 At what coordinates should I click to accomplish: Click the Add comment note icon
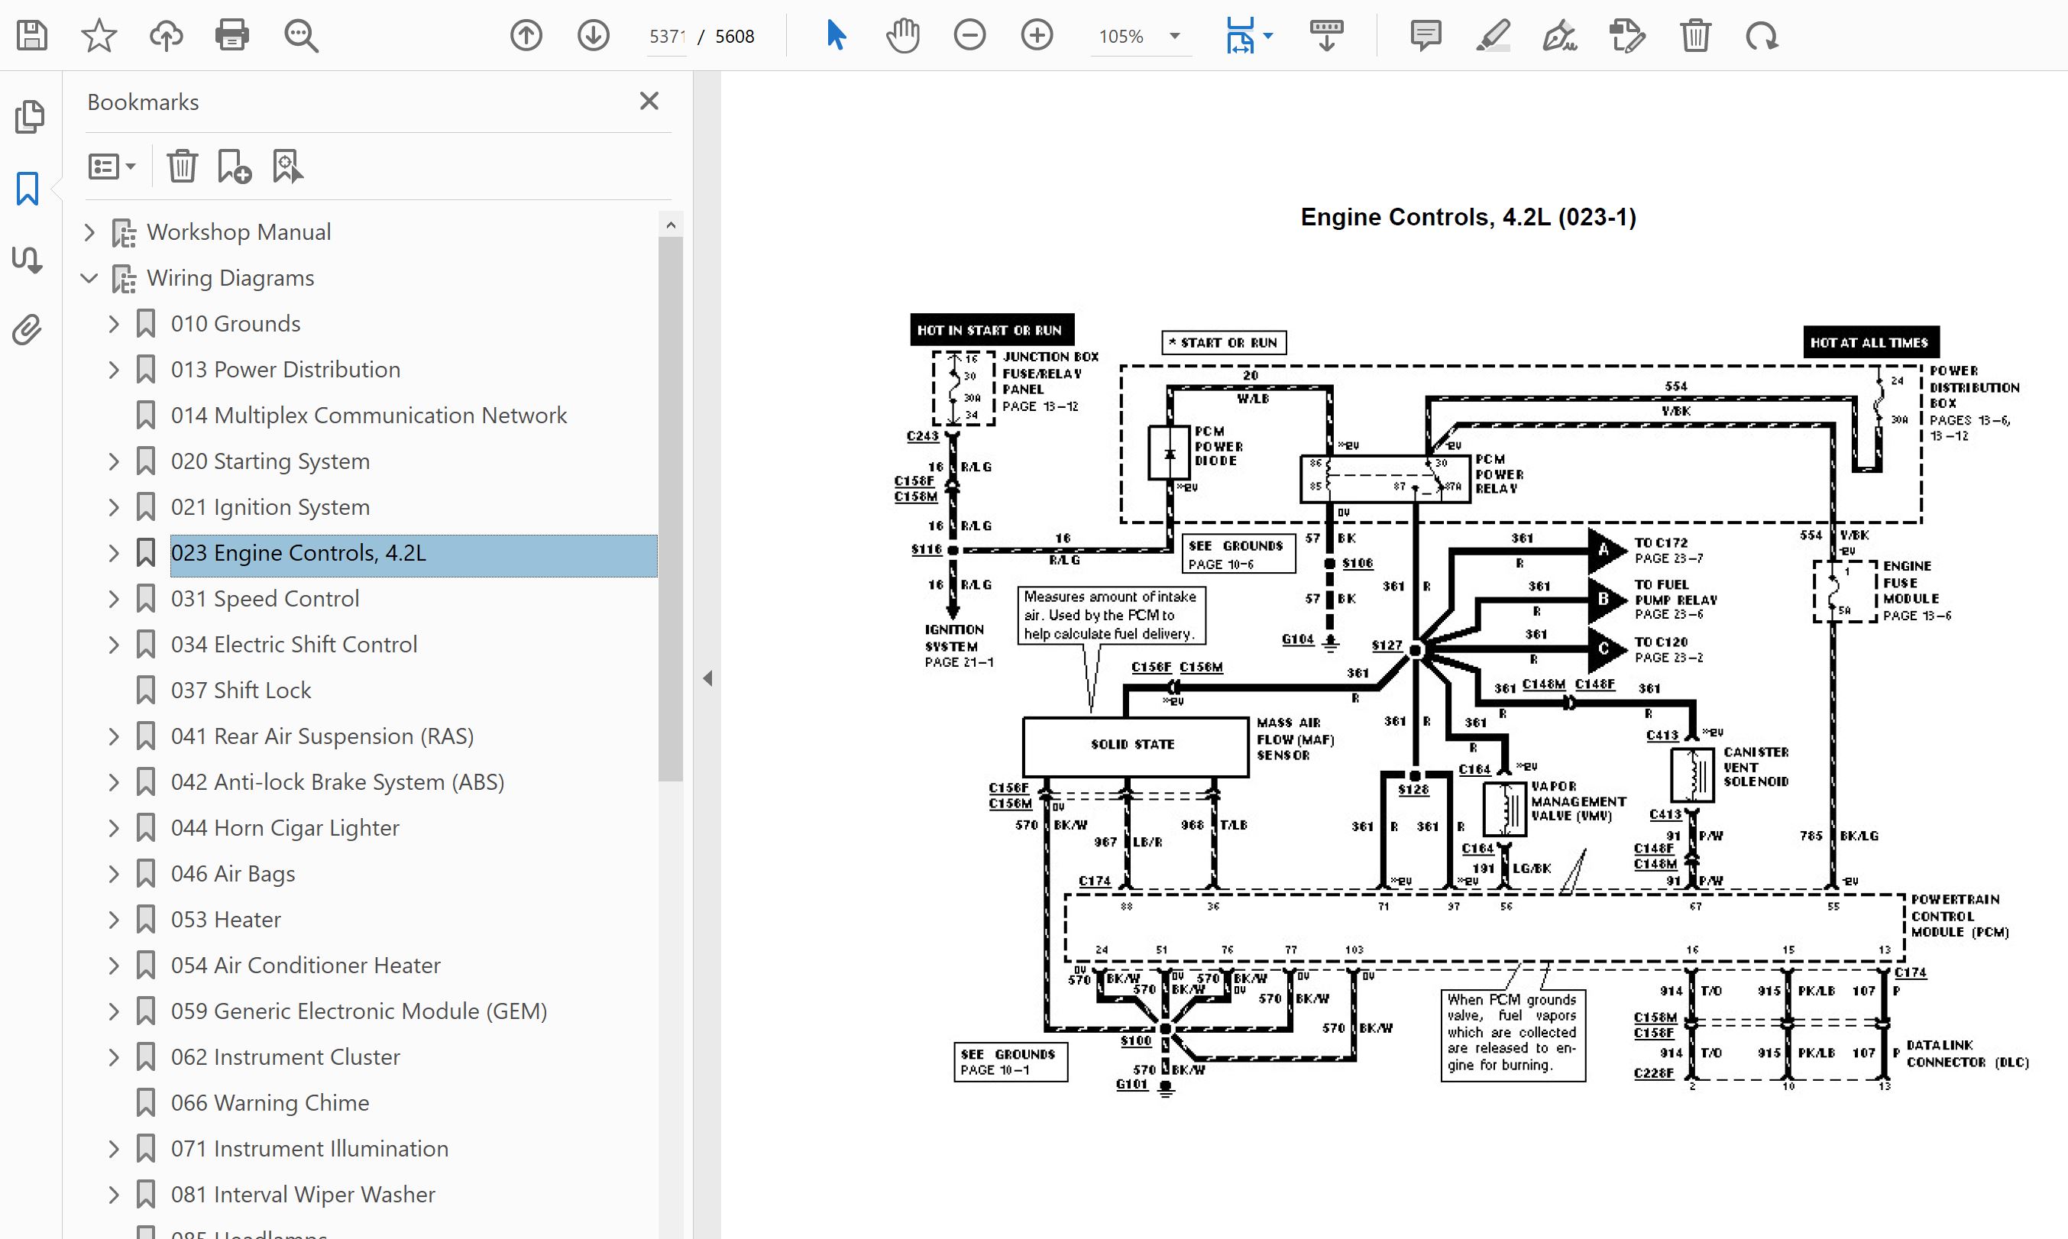[1424, 36]
